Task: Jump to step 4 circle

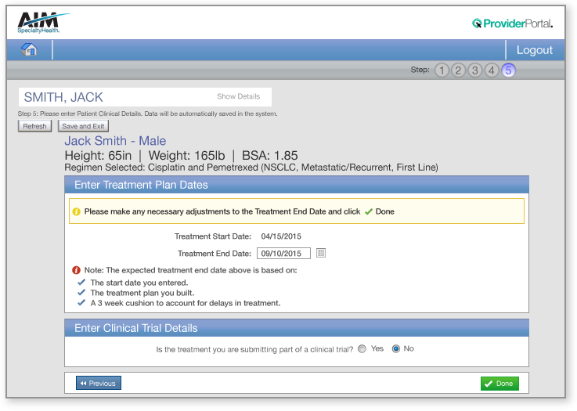Action: click(x=491, y=70)
